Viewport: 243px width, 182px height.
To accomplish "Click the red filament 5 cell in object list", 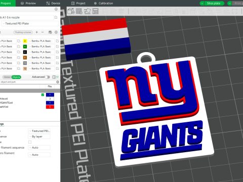I will tap(50, 107).
